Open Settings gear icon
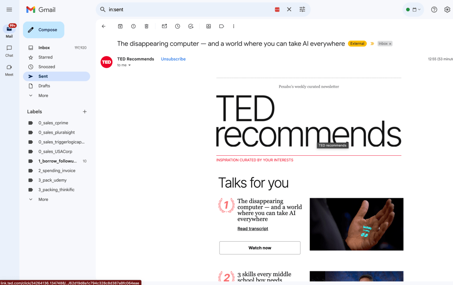This screenshot has width=453, height=285. coord(447,10)
